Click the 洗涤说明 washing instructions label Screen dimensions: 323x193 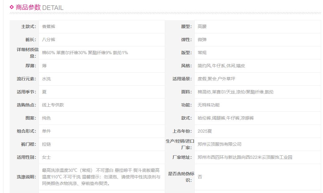(x=26, y=177)
